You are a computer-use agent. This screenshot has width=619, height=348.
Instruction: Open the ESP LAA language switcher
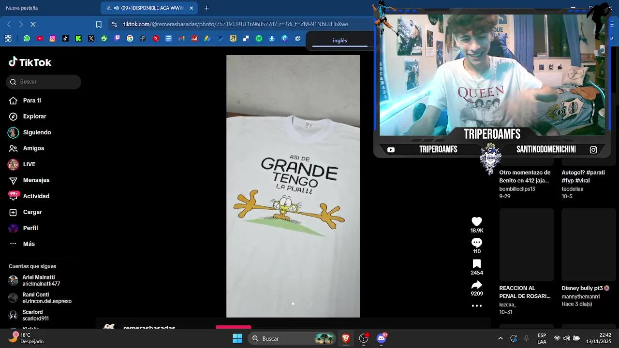542,338
